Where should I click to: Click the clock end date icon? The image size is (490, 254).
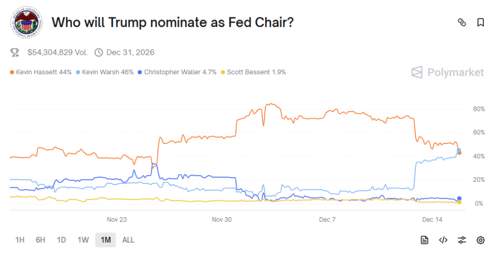click(x=98, y=52)
